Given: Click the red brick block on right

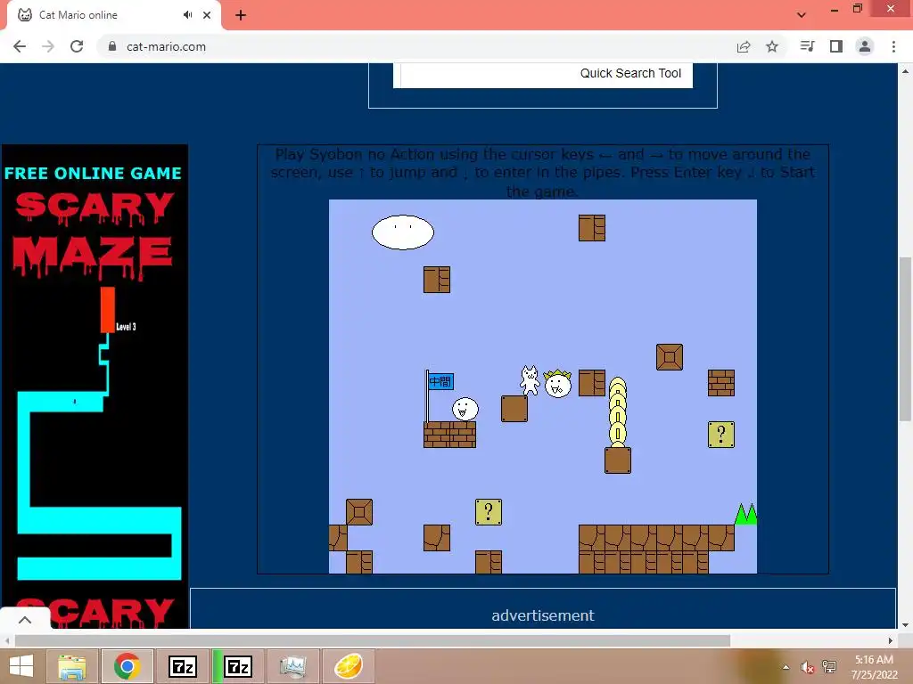Looking at the screenshot, I should [x=720, y=383].
